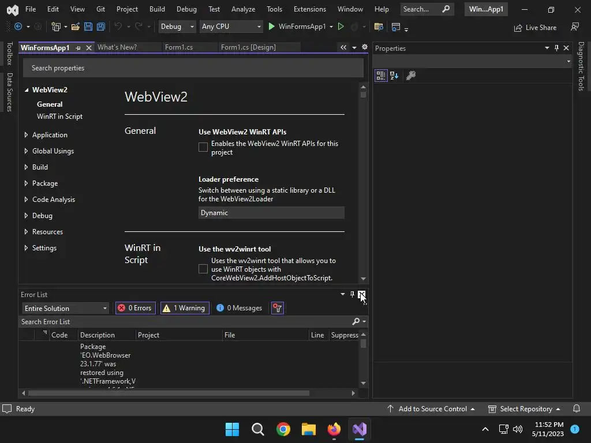Click the Find in Files toolbar icon
Viewport: 591px width, 443px height.
pos(379,27)
